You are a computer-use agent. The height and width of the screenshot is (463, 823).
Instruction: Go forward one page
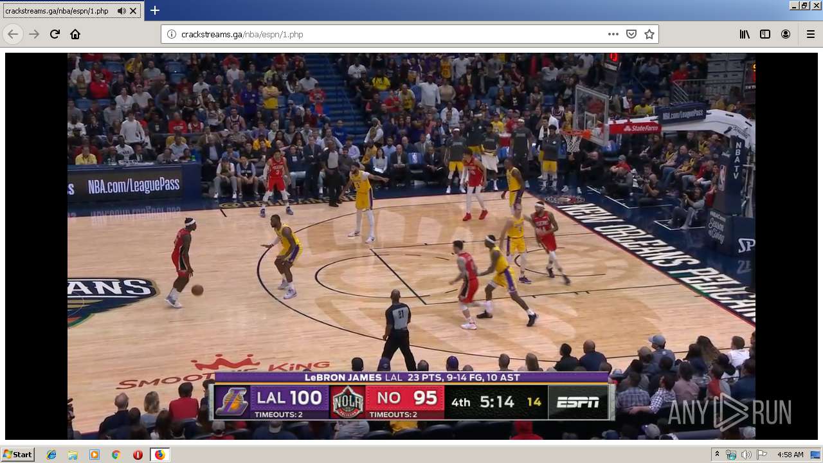coord(34,34)
